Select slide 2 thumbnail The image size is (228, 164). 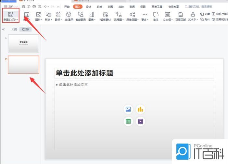(24, 65)
